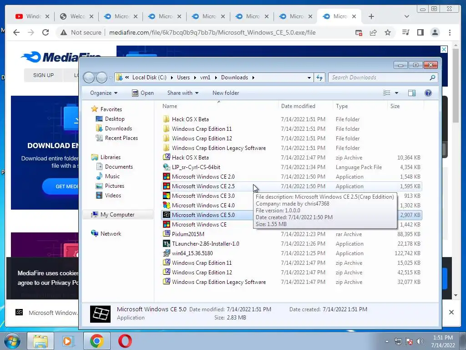Close the active MediaFire tab
This screenshot has width=466, height=350.
354,16
